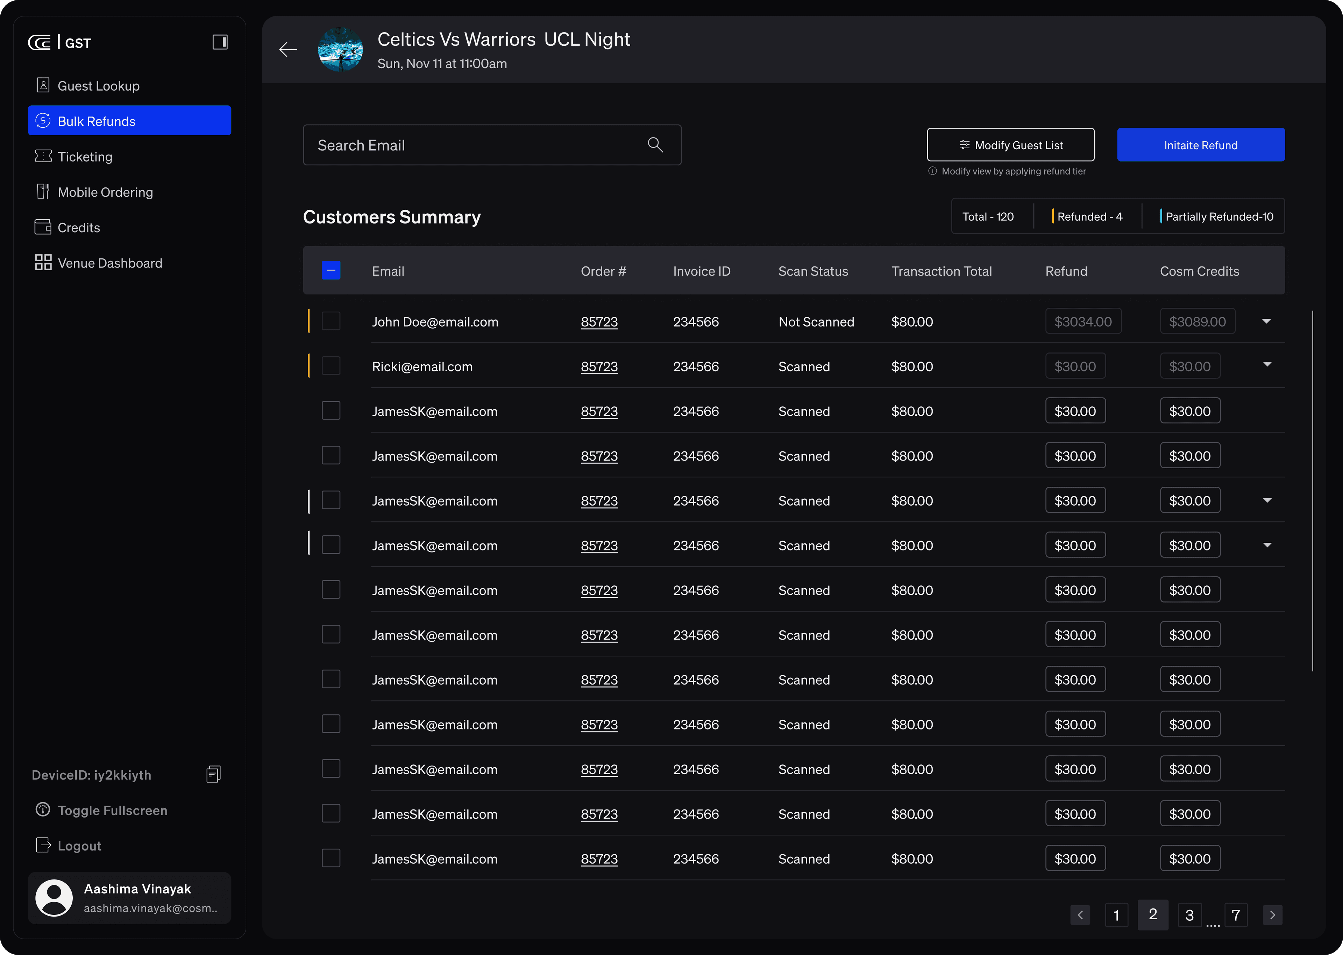Screen dimensions: 1343x955
Task: Check the Ricki@email.com row checkbox
Action: tap(331, 366)
